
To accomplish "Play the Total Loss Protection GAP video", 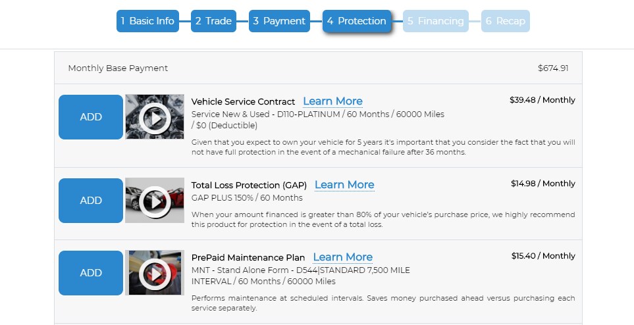I will tap(155, 201).
